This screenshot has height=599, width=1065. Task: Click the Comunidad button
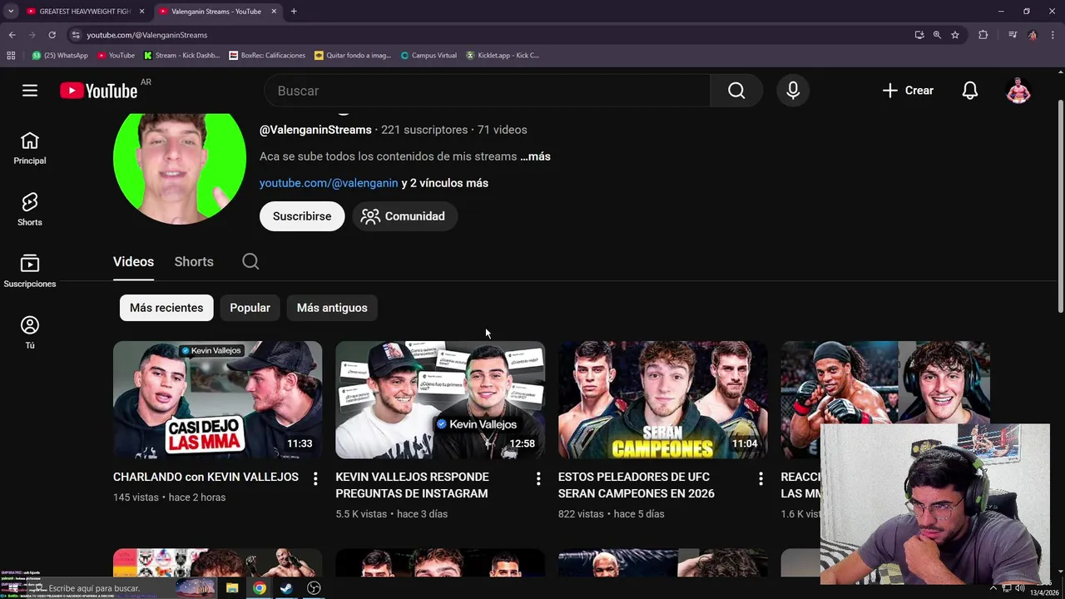(404, 216)
